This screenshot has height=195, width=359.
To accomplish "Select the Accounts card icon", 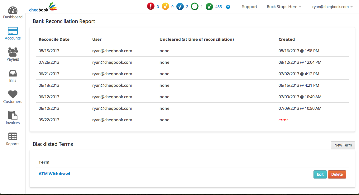I will [x=13, y=31].
